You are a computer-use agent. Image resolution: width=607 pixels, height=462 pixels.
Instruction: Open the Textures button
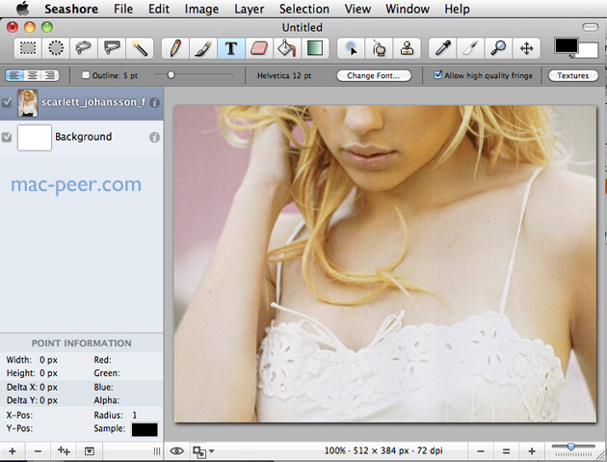(x=572, y=75)
